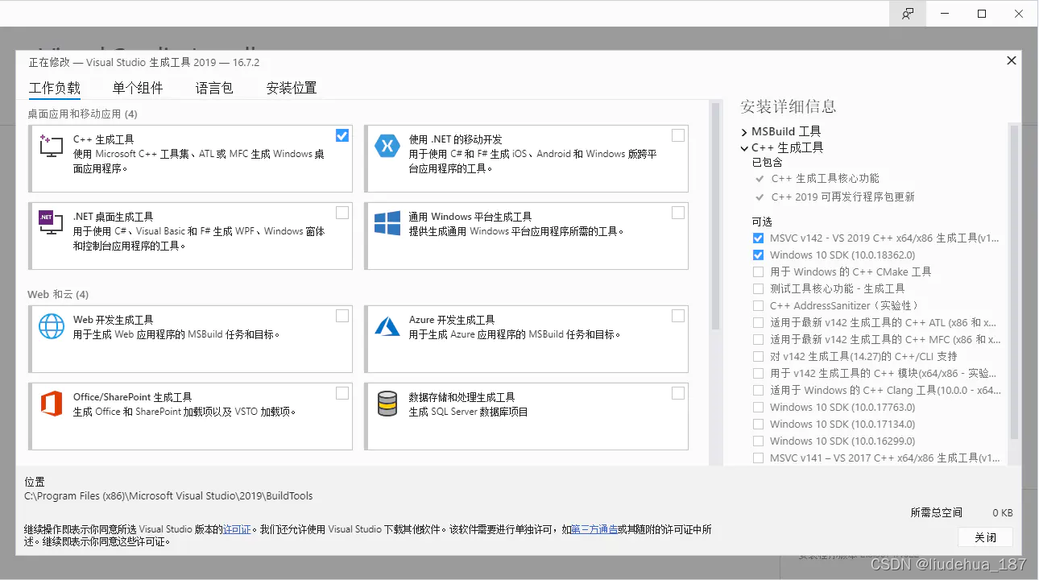Enable C++/CLI 支持 for v142 tools
Screen dimensions: 1039x580
(758, 357)
